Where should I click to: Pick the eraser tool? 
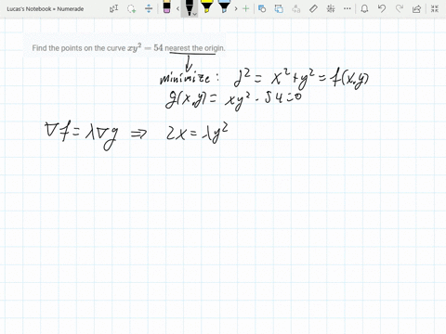tap(166, 6)
